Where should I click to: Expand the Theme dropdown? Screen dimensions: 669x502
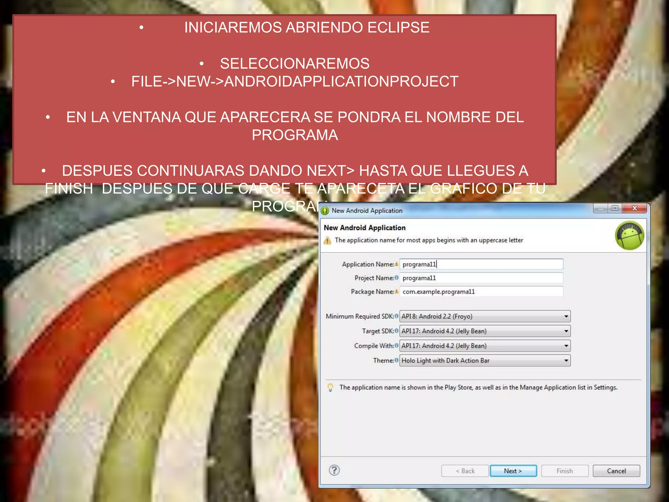tap(566, 360)
